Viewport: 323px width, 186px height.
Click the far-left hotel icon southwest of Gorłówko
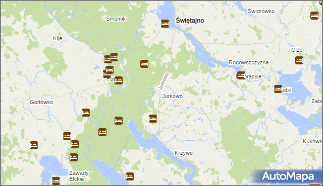pos(34,145)
